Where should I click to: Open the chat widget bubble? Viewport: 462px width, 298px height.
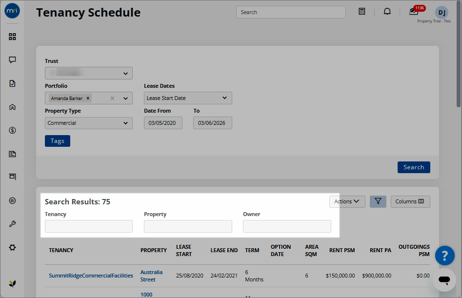click(444, 280)
